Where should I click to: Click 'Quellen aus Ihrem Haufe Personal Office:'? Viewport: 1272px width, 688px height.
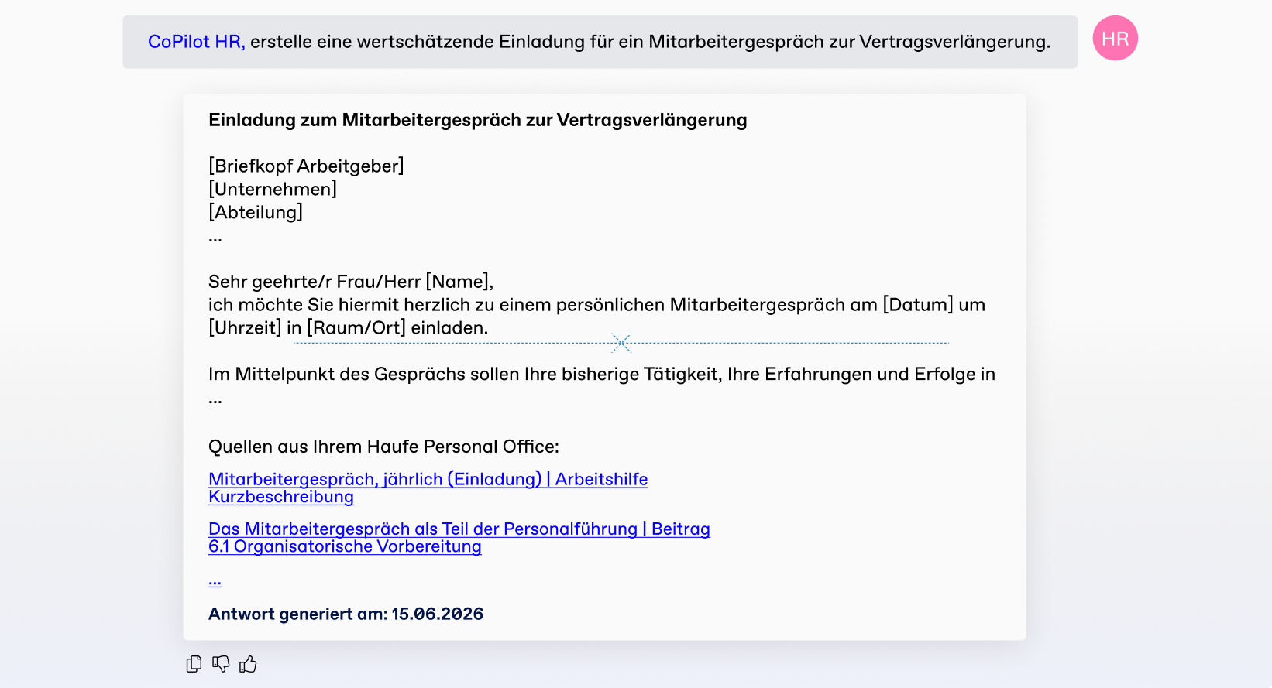click(x=383, y=447)
